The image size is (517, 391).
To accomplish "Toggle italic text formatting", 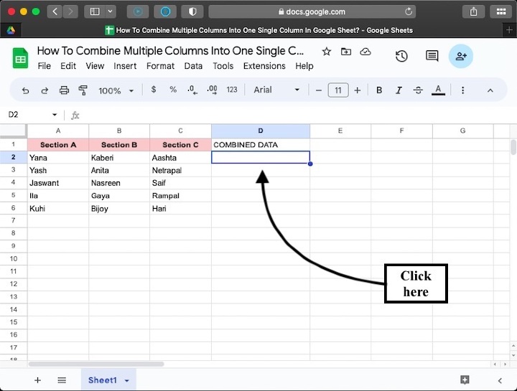I will point(399,90).
